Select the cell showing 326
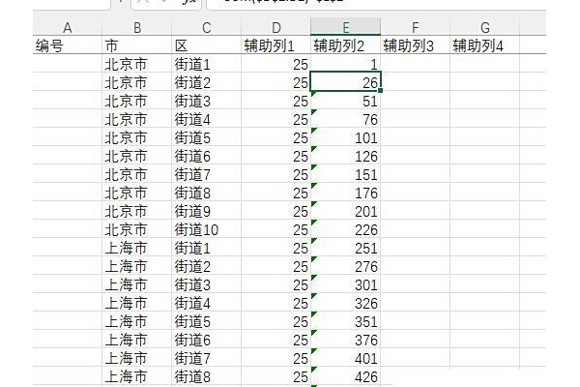Image resolution: width=580 pixels, height=387 pixels. [x=345, y=303]
